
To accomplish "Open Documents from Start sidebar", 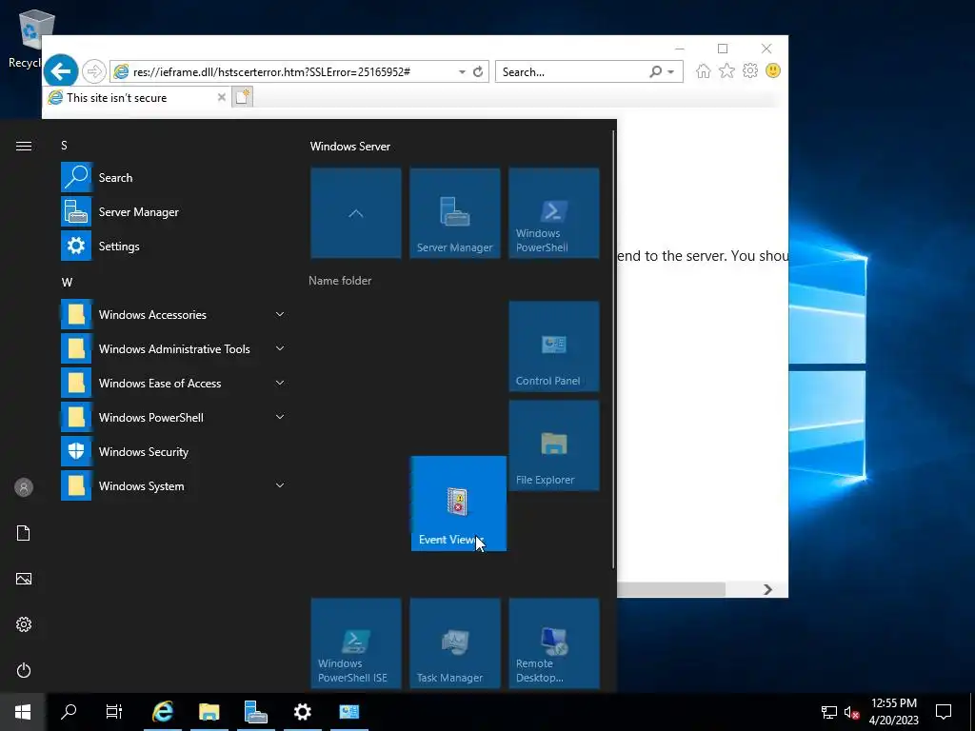I will click(24, 533).
